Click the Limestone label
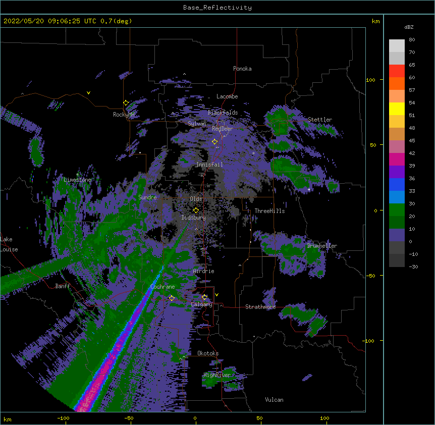Image resolution: width=435 pixels, height=425 pixels. pyautogui.click(x=77, y=180)
